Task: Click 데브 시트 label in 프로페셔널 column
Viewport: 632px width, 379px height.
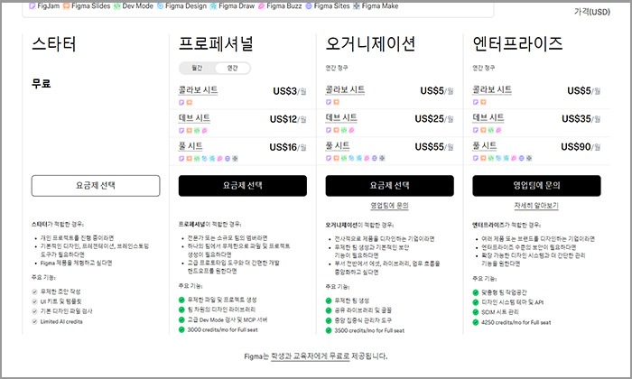Action: [194, 118]
